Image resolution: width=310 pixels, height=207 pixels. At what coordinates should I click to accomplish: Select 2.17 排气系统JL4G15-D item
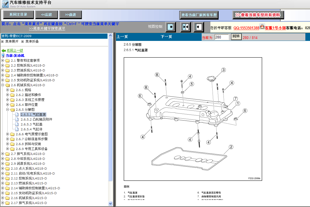coord(29,203)
